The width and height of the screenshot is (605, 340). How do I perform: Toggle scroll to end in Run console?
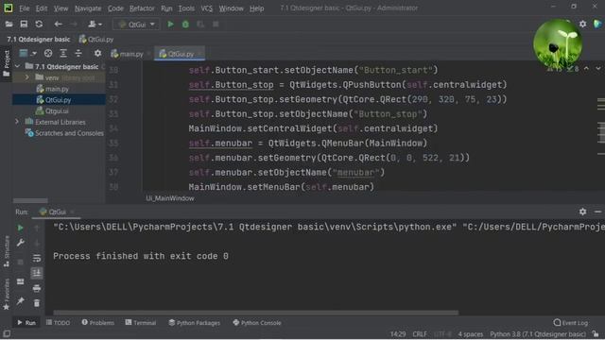click(37, 273)
